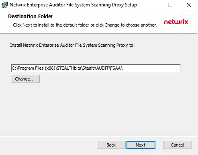This screenshot has width=198, height=155.
Task: Go Back to the previous setup step
Action: point(111,145)
